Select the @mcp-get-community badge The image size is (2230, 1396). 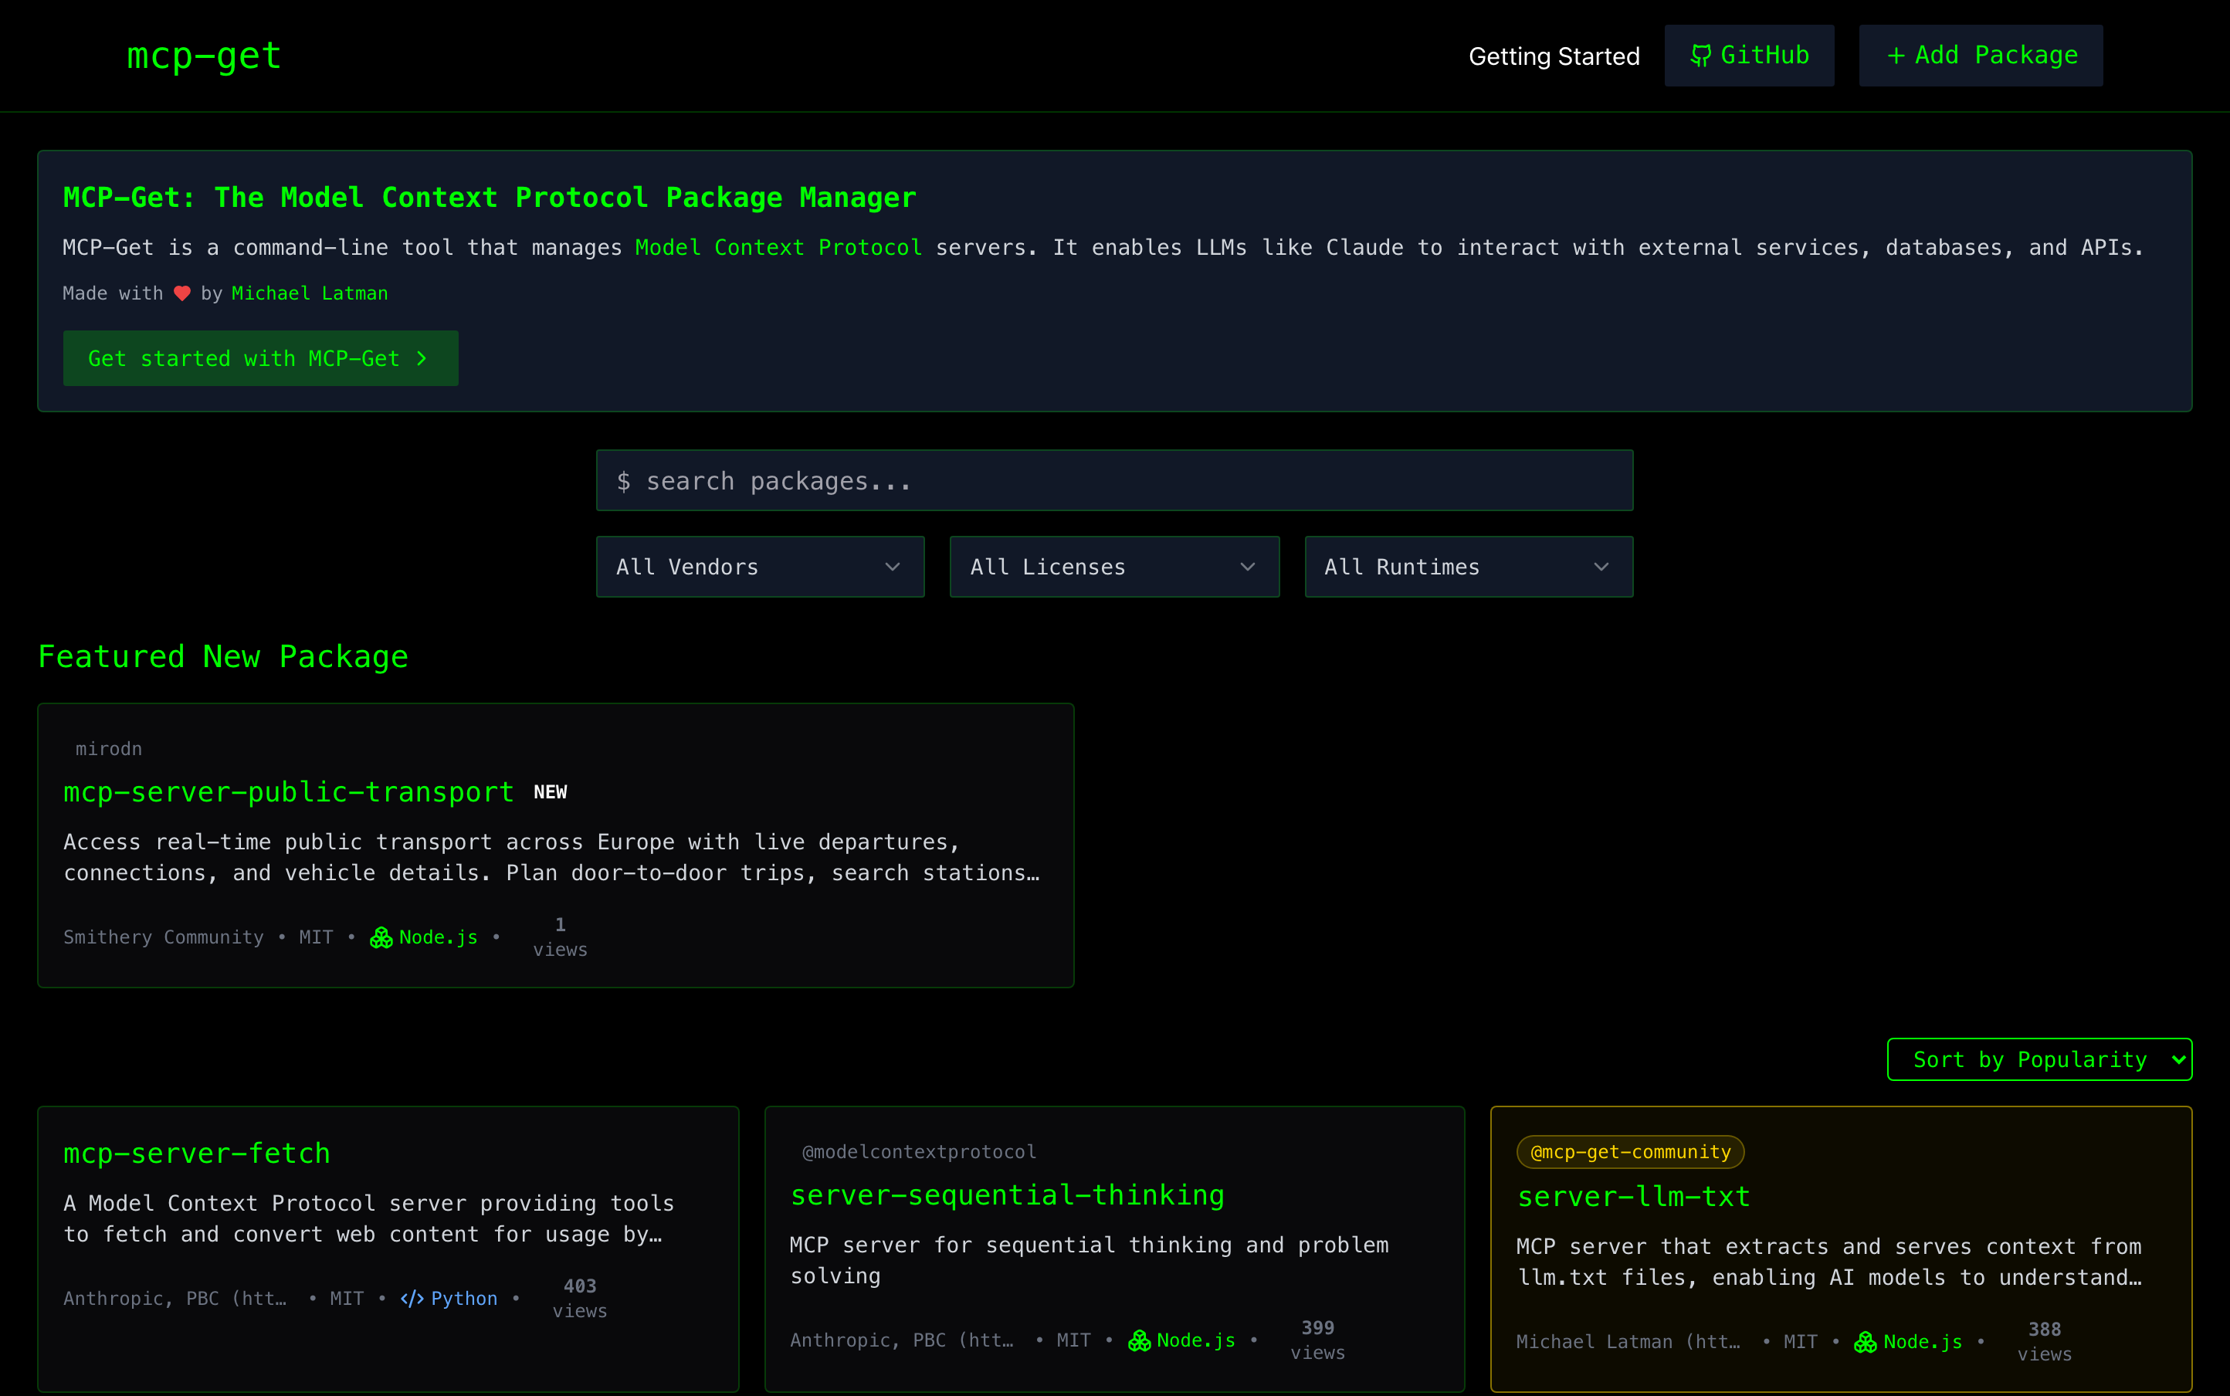pyautogui.click(x=1630, y=1152)
